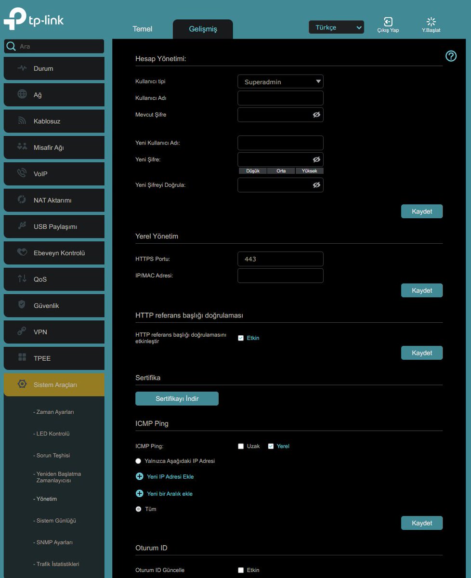Click plus icon for Yeni bir Aralık ekle
Screen dimensions: 471x578
point(140,493)
